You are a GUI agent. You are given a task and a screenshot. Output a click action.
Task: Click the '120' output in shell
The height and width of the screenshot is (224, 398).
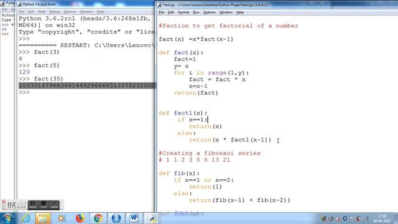(x=24, y=72)
